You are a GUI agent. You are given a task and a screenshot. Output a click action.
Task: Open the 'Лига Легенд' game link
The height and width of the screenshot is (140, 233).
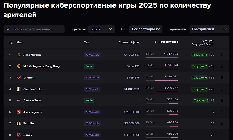point(32,55)
